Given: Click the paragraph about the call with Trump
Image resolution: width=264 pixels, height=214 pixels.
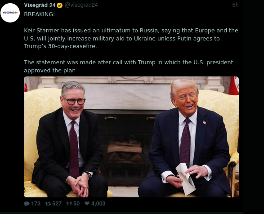Looking at the screenshot, I should click(x=129, y=67).
